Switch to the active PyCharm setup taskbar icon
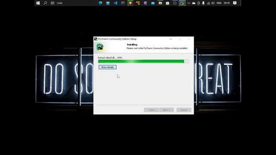 (x=182, y=3)
